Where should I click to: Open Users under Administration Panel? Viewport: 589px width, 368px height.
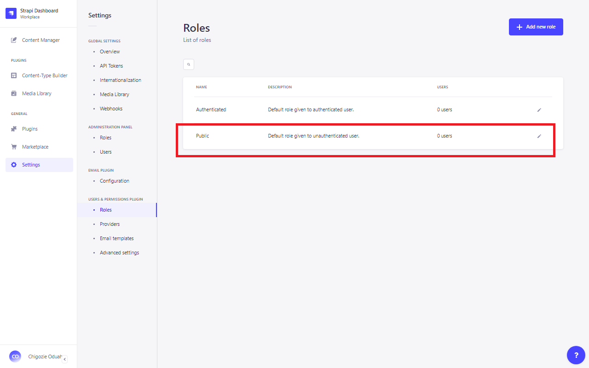(105, 152)
